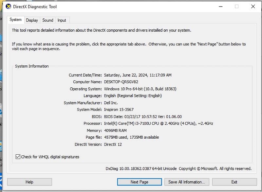Click the DxDiag version copyright text
The width and height of the screenshot is (262, 192).
[x=178, y=168]
